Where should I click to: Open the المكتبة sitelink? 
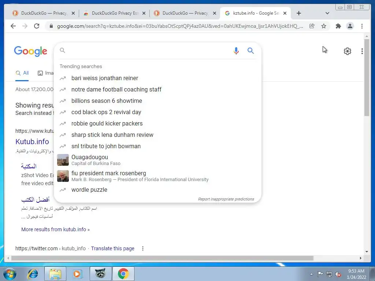pos(29,166)
